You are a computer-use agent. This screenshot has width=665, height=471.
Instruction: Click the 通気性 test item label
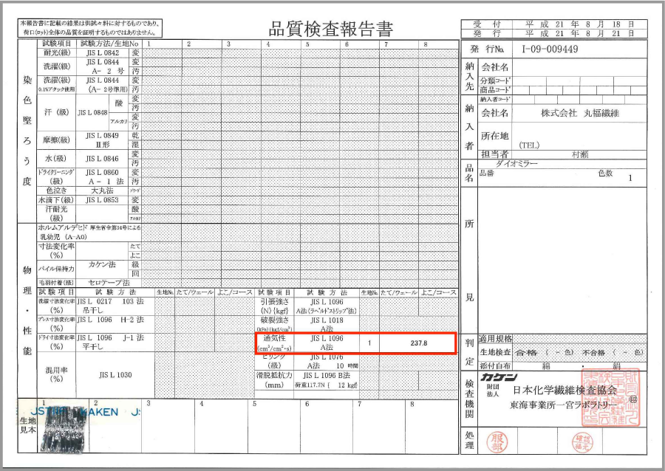[274, 338]
